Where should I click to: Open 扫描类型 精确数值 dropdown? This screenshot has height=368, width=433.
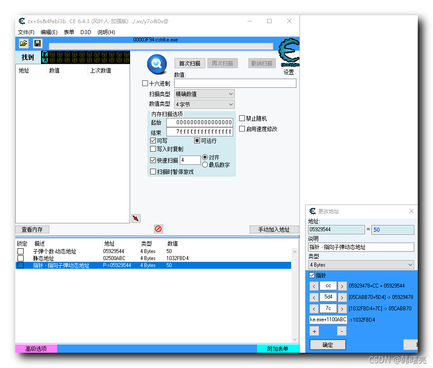(x=204, y=94)
